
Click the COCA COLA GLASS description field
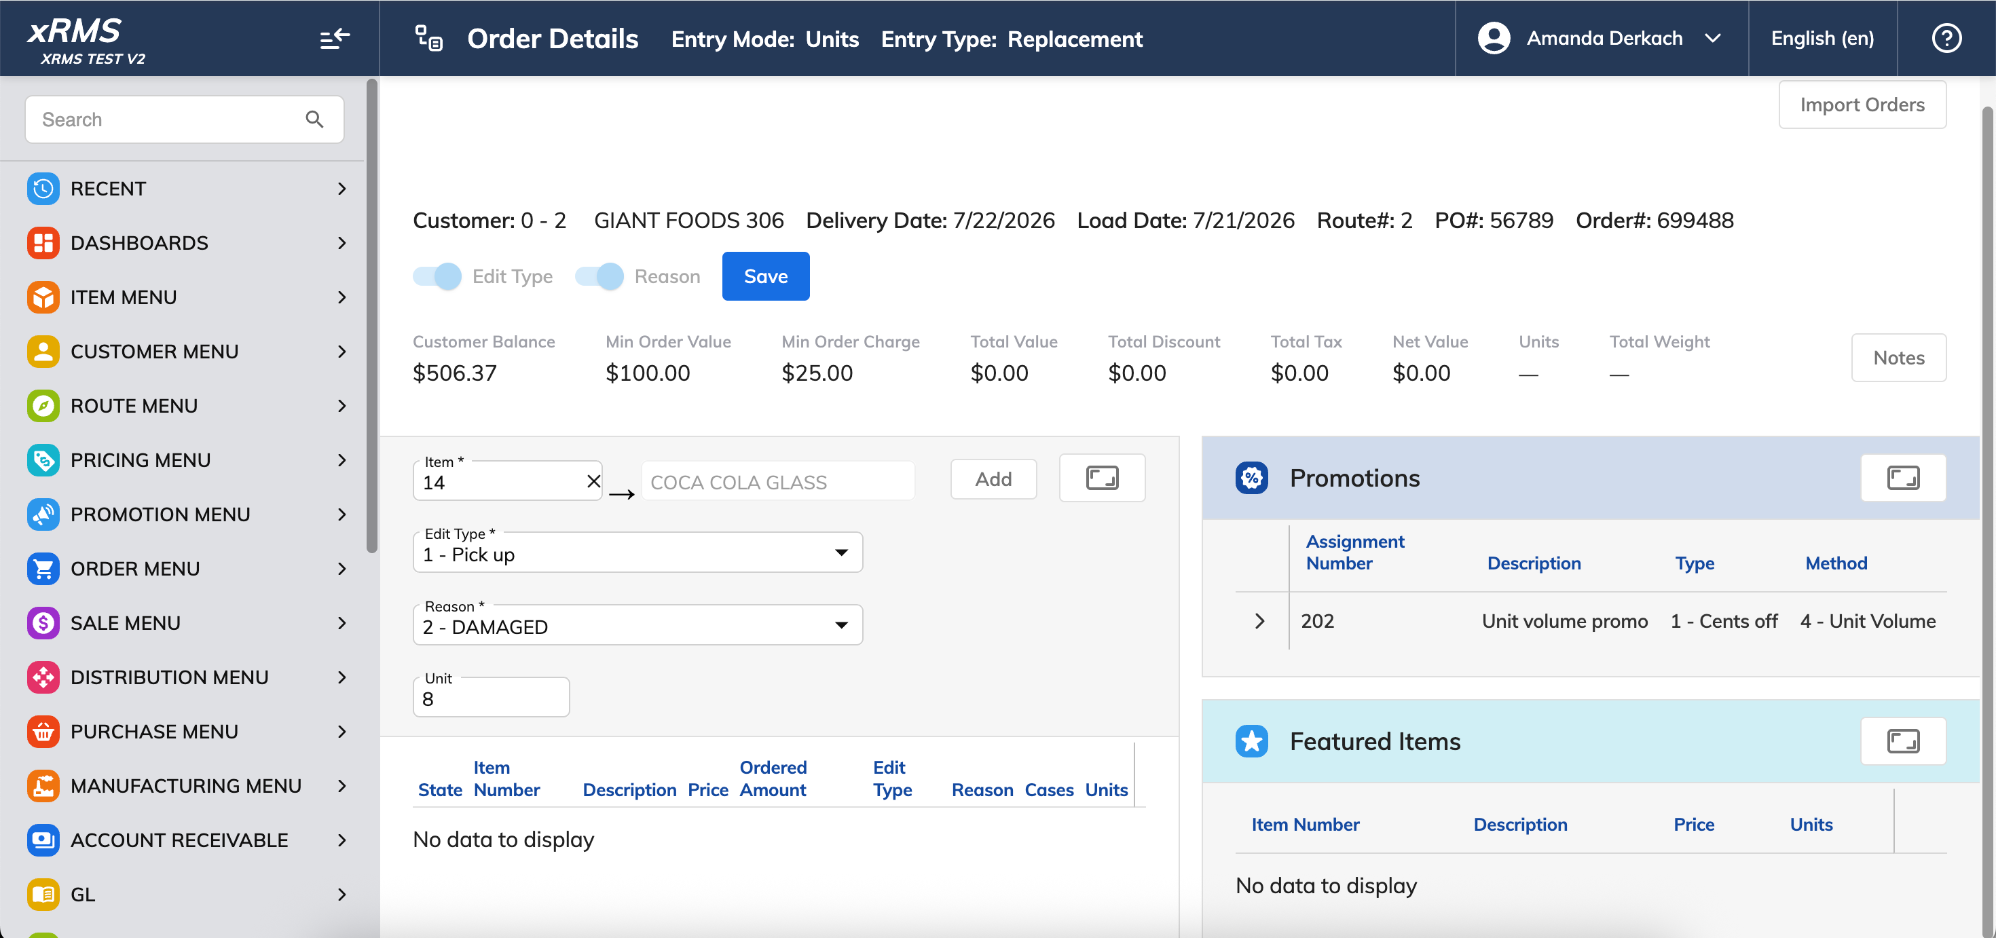pos(778,481)
